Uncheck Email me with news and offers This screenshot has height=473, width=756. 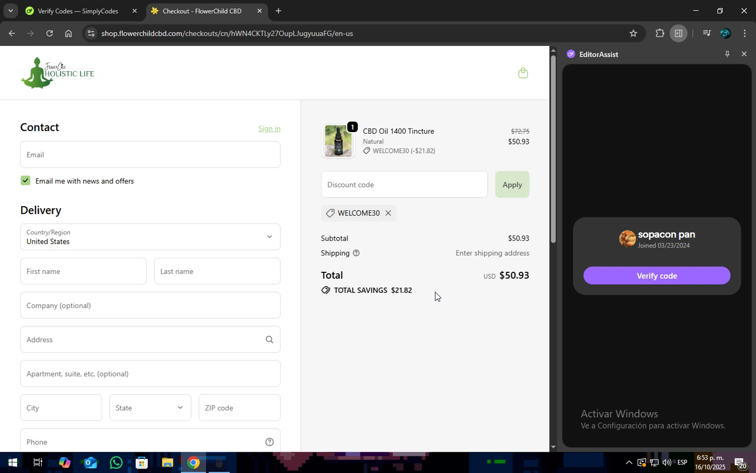[x=26, y=181]
